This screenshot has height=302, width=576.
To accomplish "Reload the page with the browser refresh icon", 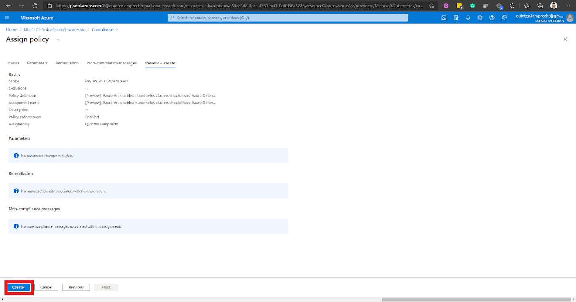I will pyautogui.click(x=35, y=6).
